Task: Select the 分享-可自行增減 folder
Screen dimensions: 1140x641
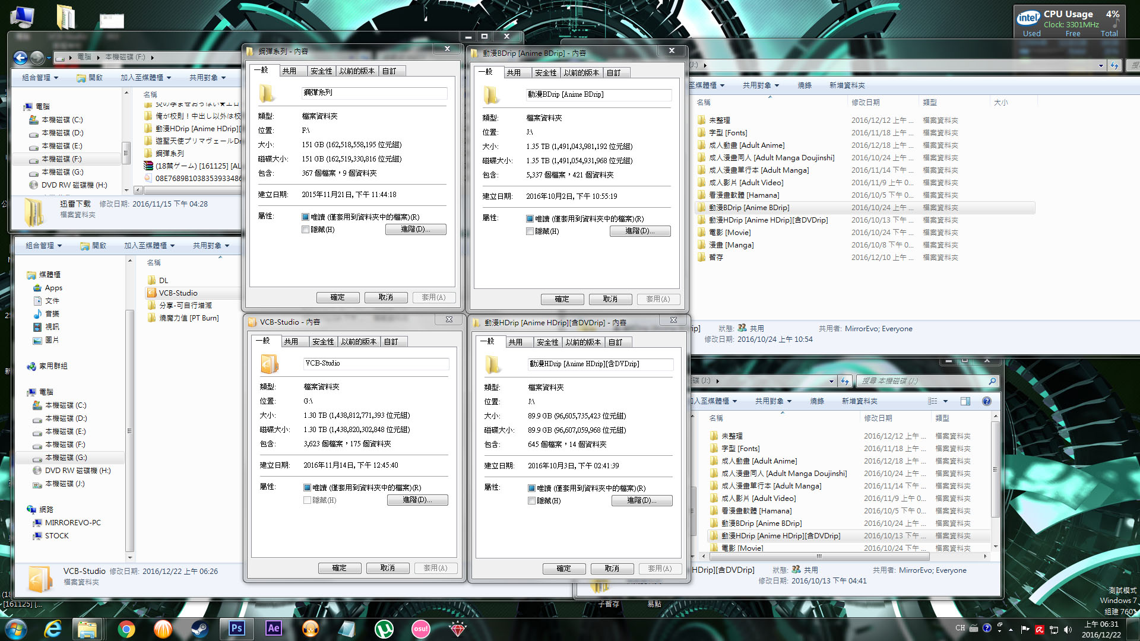Action: click(x=185, y=306)
